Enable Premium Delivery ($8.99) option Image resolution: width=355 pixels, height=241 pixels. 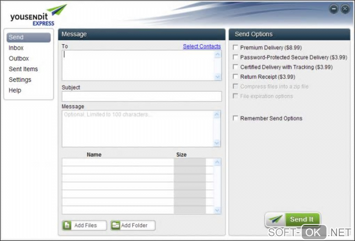(236, 47)
